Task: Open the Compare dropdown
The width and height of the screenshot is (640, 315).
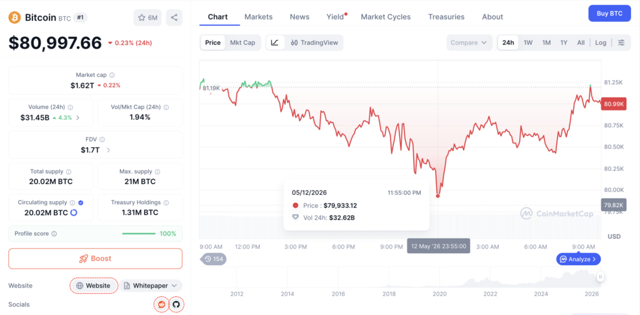Action: [x=469, y=42]
